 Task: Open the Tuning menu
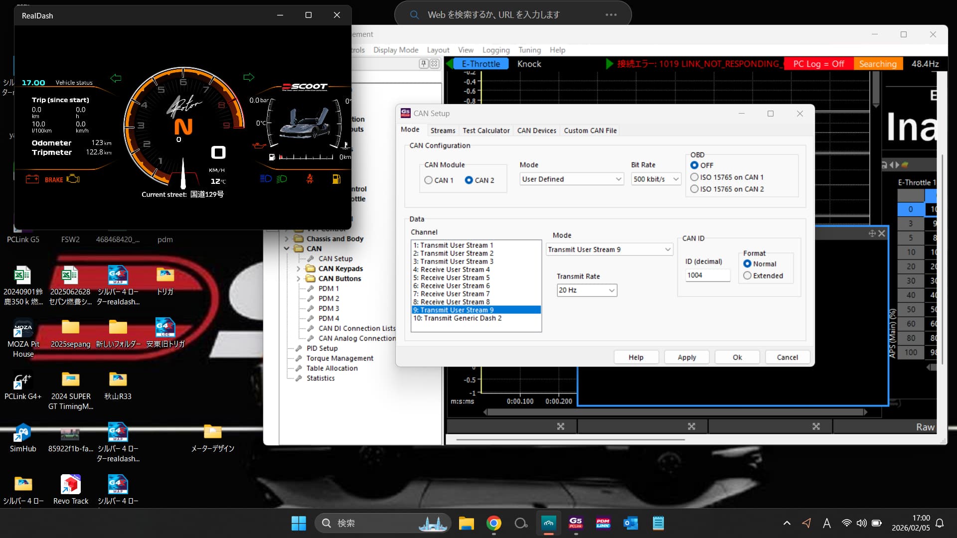pos(529,50)
